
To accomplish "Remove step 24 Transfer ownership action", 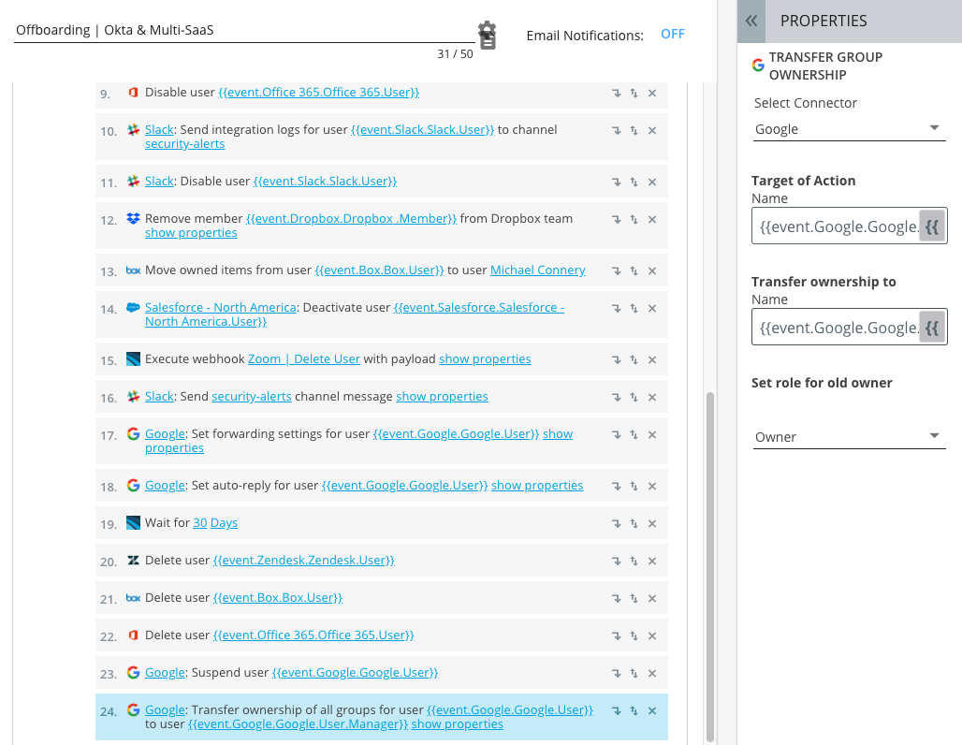I will [652, 711].
